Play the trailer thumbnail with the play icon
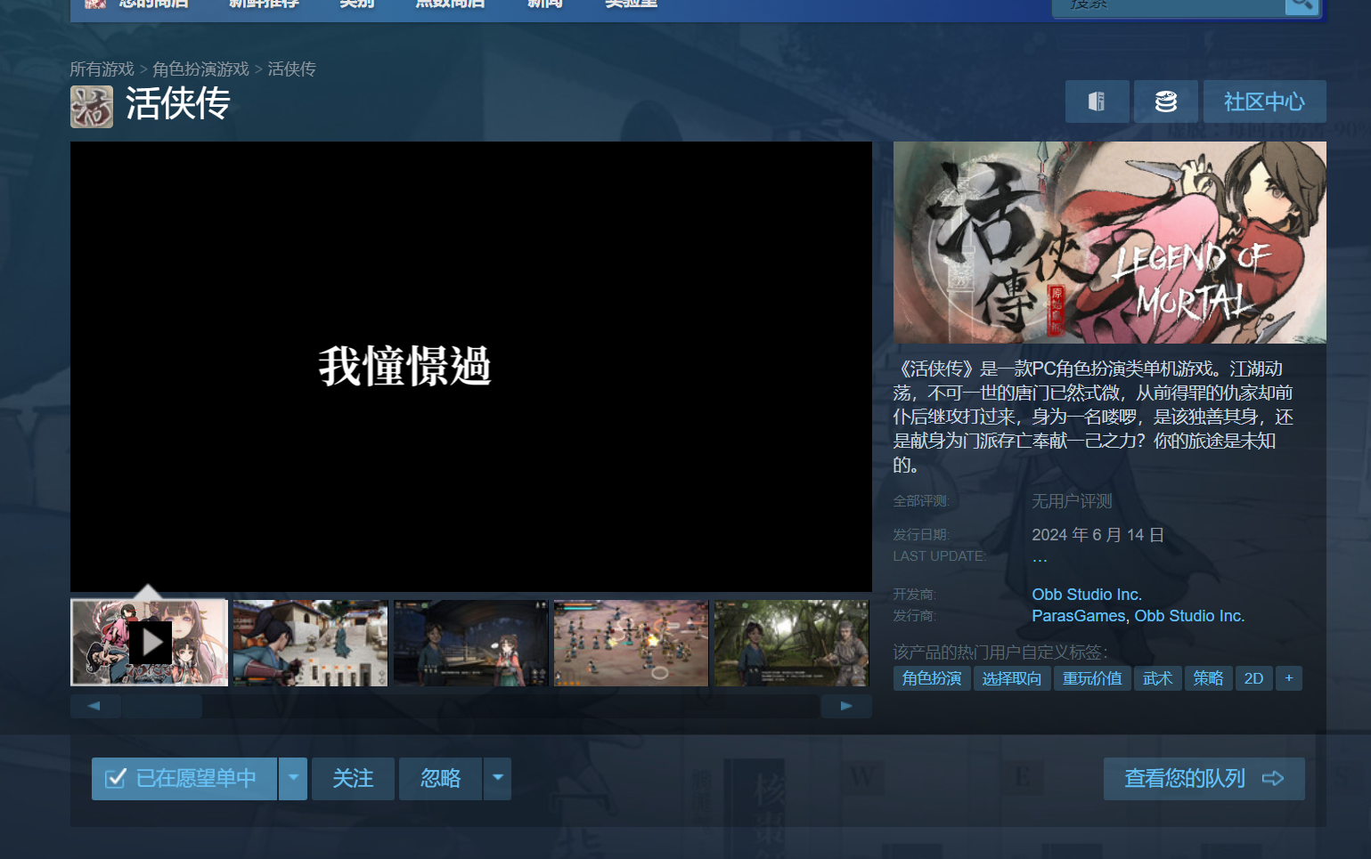Image resolution: width=1371 pixels, height=859 pixels. (150, 643)
